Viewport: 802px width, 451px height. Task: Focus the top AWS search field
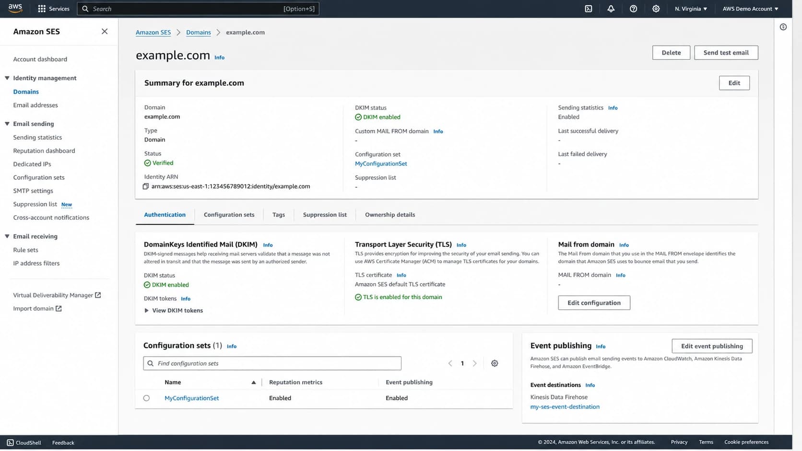[198, 9]
